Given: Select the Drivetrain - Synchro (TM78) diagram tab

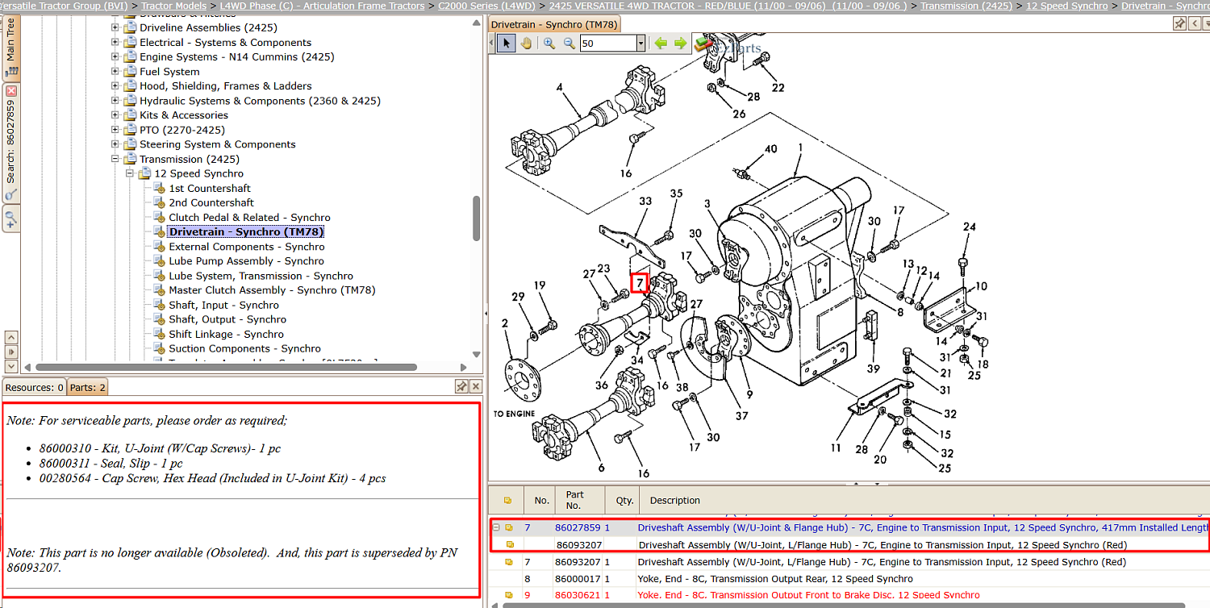Looking at the screenshot, I should click(554, 24).
